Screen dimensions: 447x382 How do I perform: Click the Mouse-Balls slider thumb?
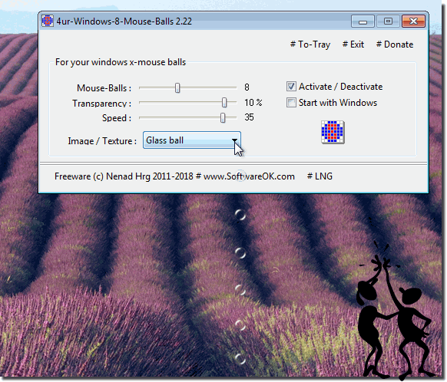[x=177, y=87]
